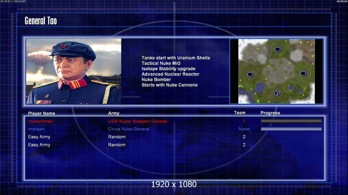
Task: Select player name 'mohsen'
Action: 36,129
